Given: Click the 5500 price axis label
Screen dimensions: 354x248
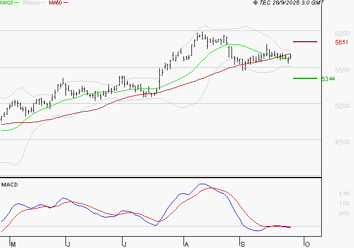Looking at the screenshot, I should [x=342, y=70].
